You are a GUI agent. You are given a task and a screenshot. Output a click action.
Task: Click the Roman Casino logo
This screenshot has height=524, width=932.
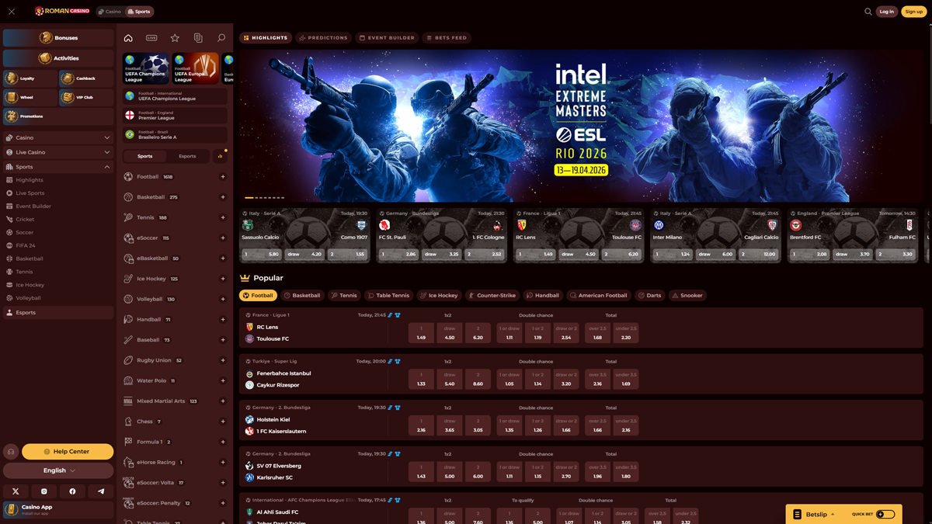[62, 12]
